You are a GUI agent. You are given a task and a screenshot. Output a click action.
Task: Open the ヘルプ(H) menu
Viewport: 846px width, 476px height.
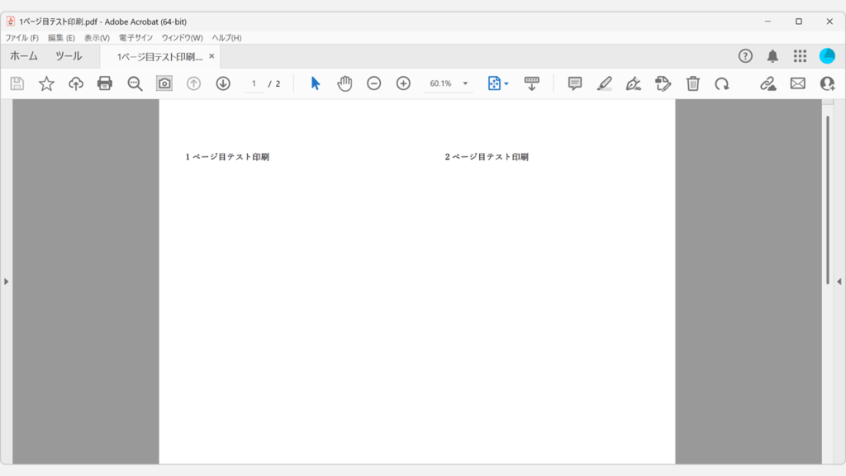[x=226, y=38]
